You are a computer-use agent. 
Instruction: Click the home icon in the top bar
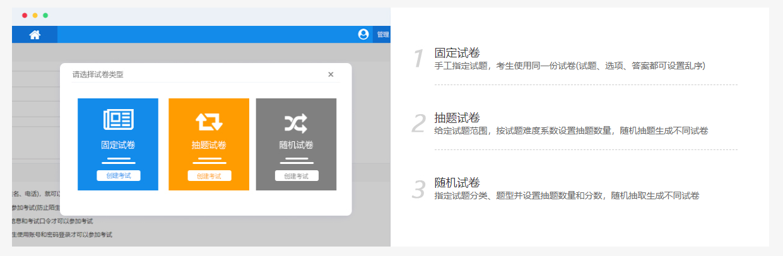click(35, 35)
